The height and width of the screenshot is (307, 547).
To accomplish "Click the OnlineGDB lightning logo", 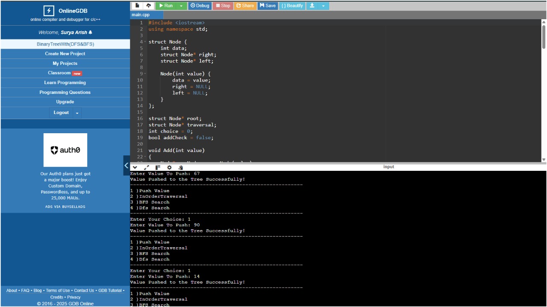I will click(49, 11).
